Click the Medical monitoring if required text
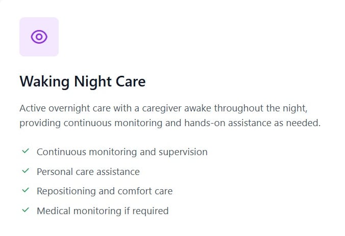The image size is (345, 236). pos(102,210)
